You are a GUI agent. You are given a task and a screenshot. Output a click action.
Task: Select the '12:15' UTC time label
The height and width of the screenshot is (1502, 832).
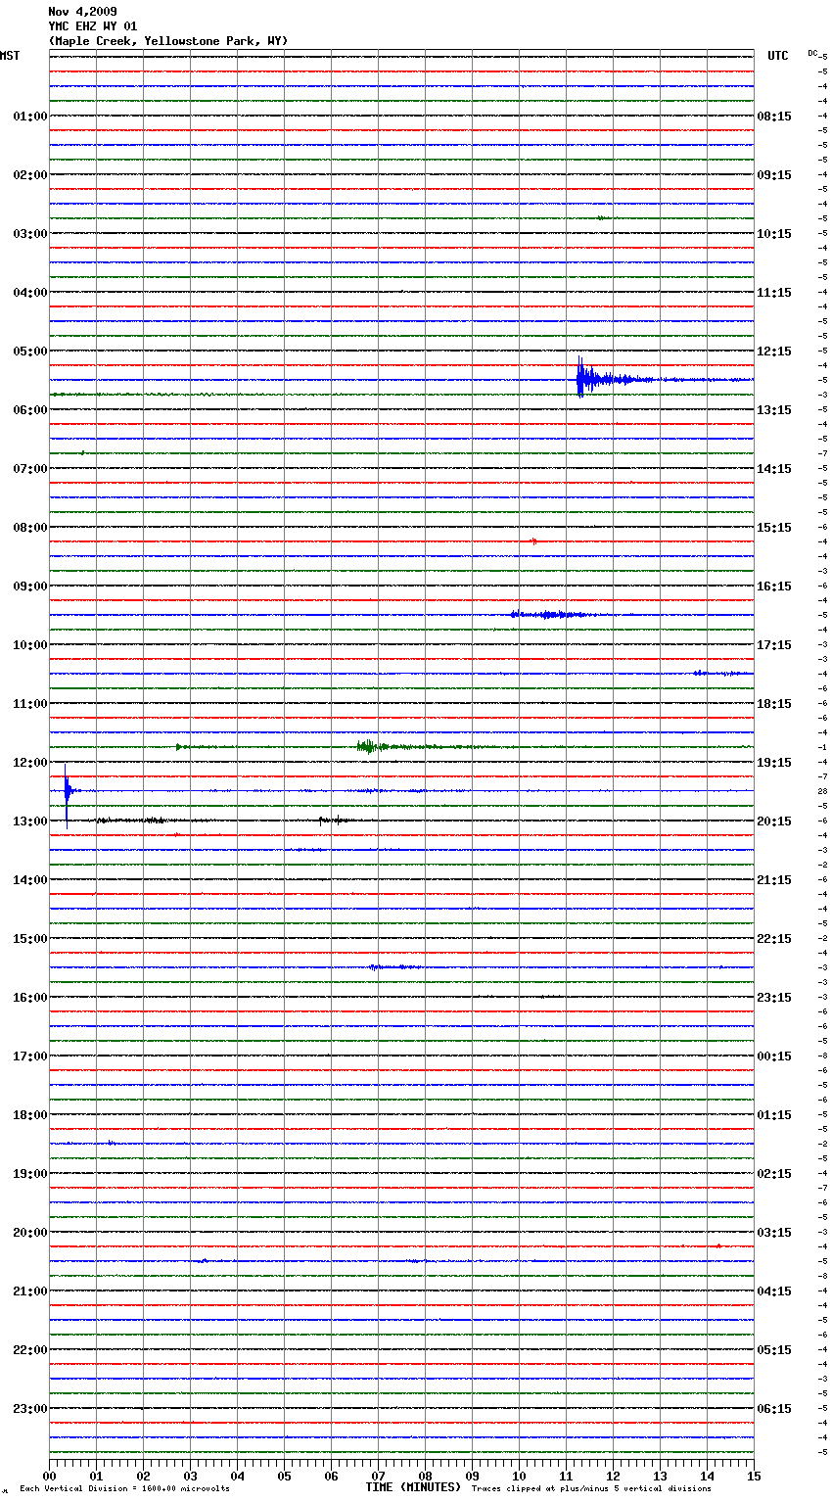pyautogui.click(x=774, y=352)
